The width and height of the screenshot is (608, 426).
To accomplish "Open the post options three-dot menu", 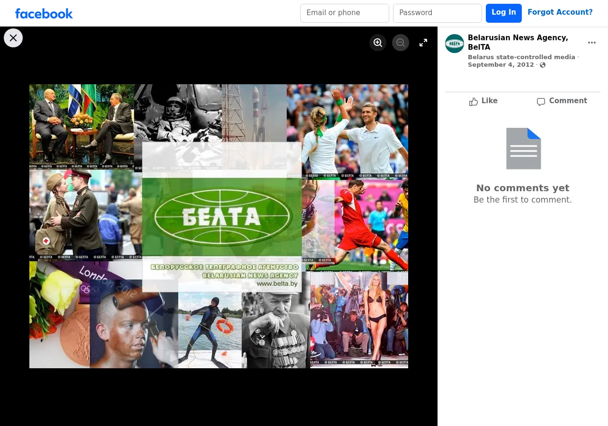I will coord(592,43).
